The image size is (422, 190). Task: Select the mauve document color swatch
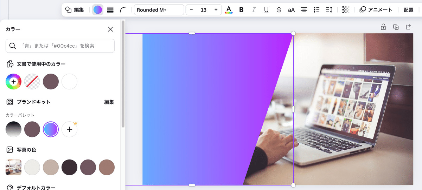(51, 81)
